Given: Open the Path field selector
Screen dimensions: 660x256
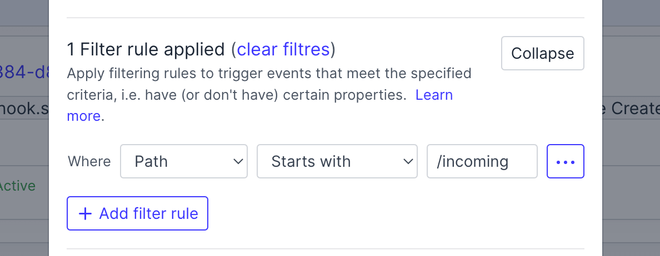Looking at the screenshot, I should point(183,161).
